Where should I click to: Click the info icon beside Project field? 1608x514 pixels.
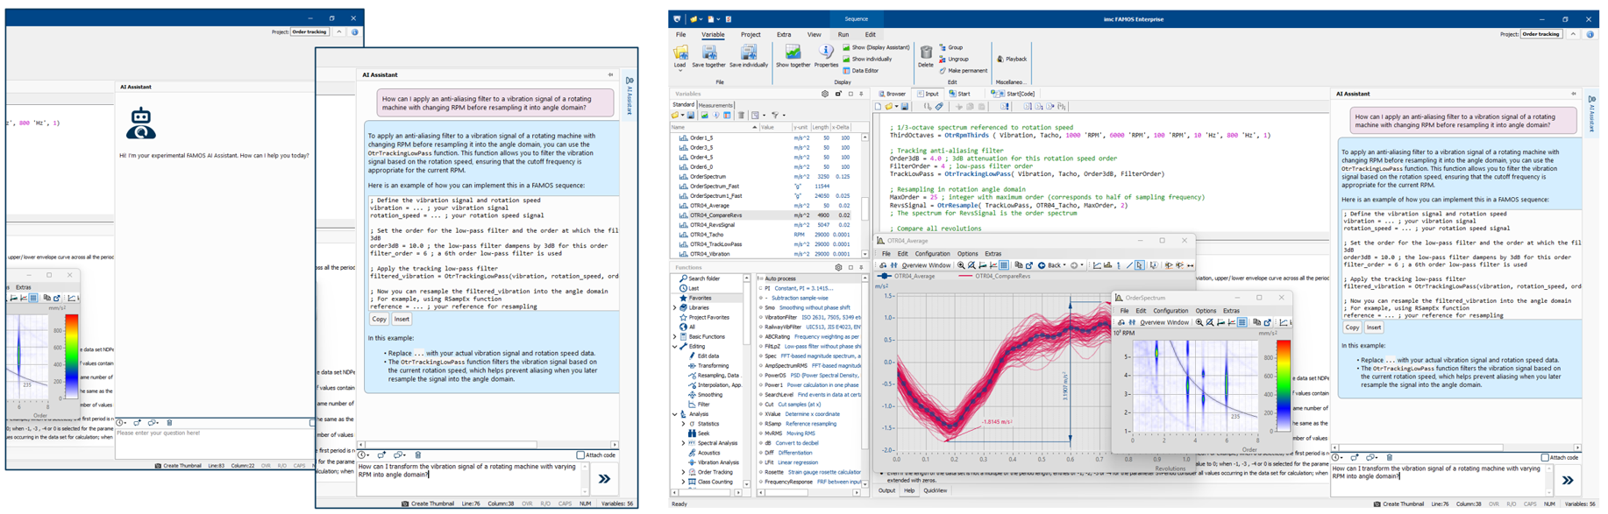[1590, 34]
